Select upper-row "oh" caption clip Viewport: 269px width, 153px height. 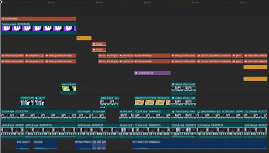pyautogui.click(x=102, y=56)
